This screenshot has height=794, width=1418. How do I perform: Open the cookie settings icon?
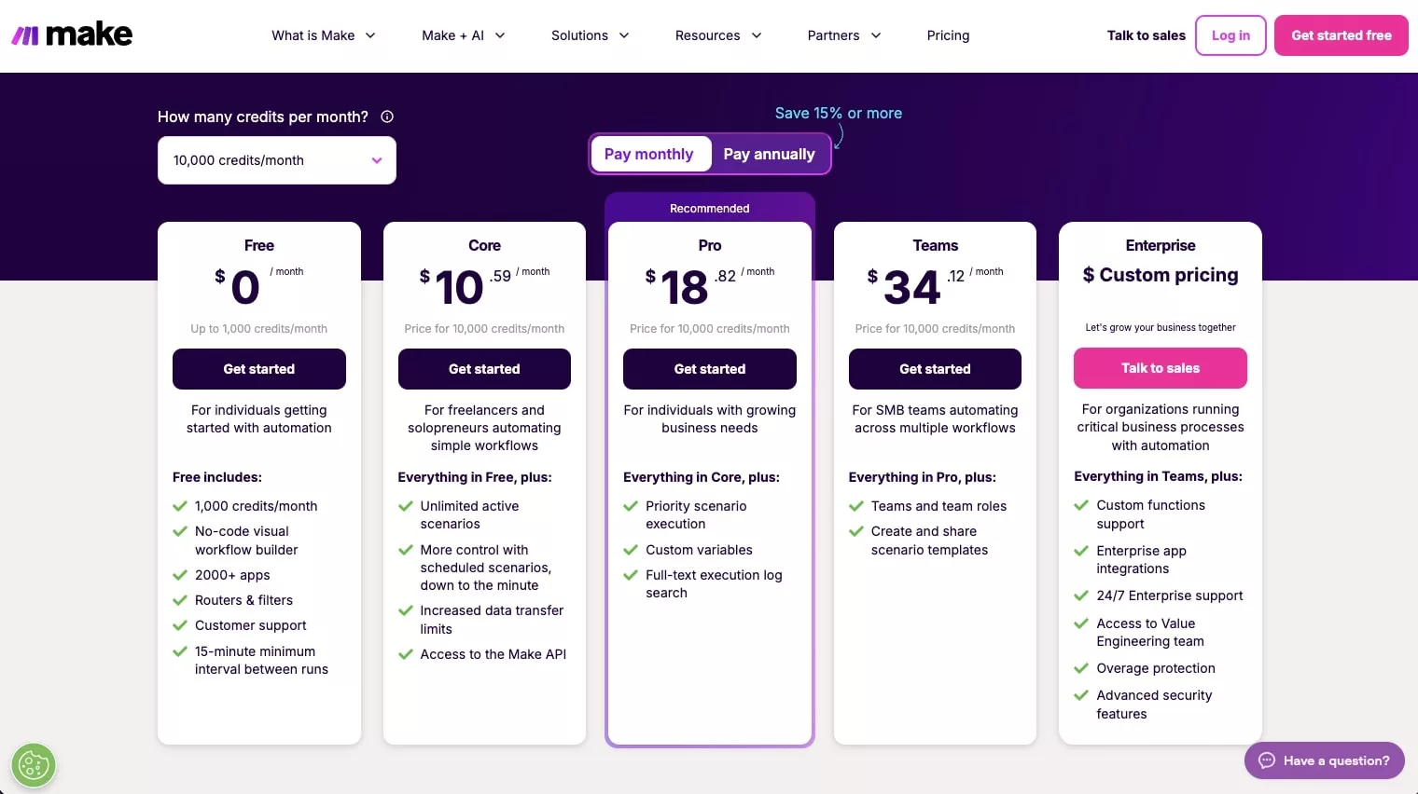coord(34,765)
